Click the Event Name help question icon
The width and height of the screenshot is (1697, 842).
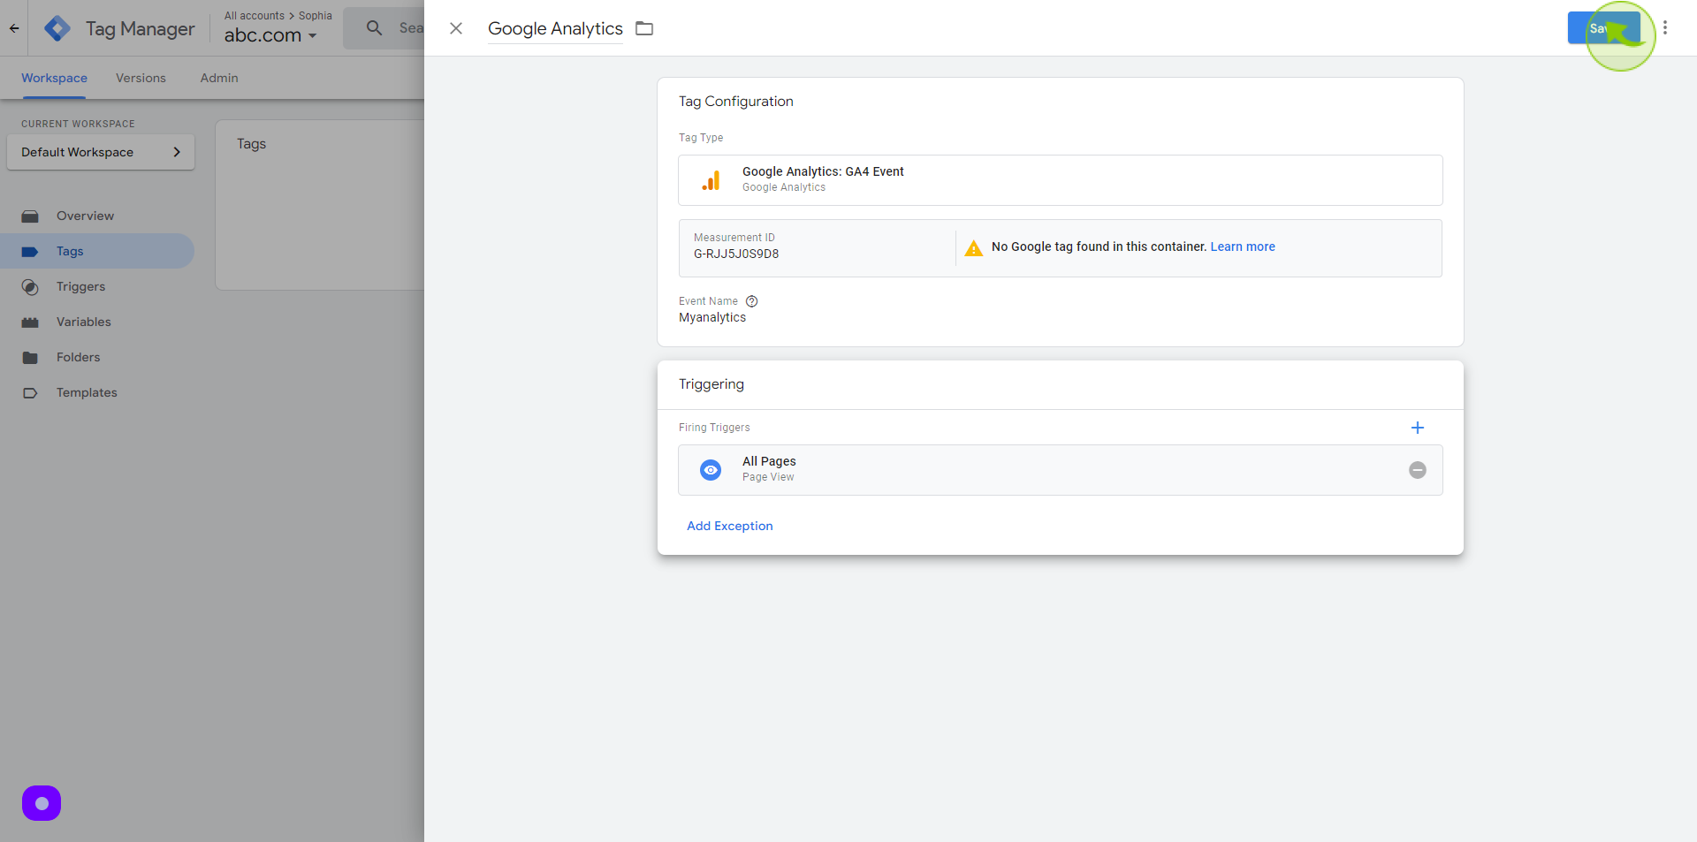pyautogui.click(x=752, y=301)
